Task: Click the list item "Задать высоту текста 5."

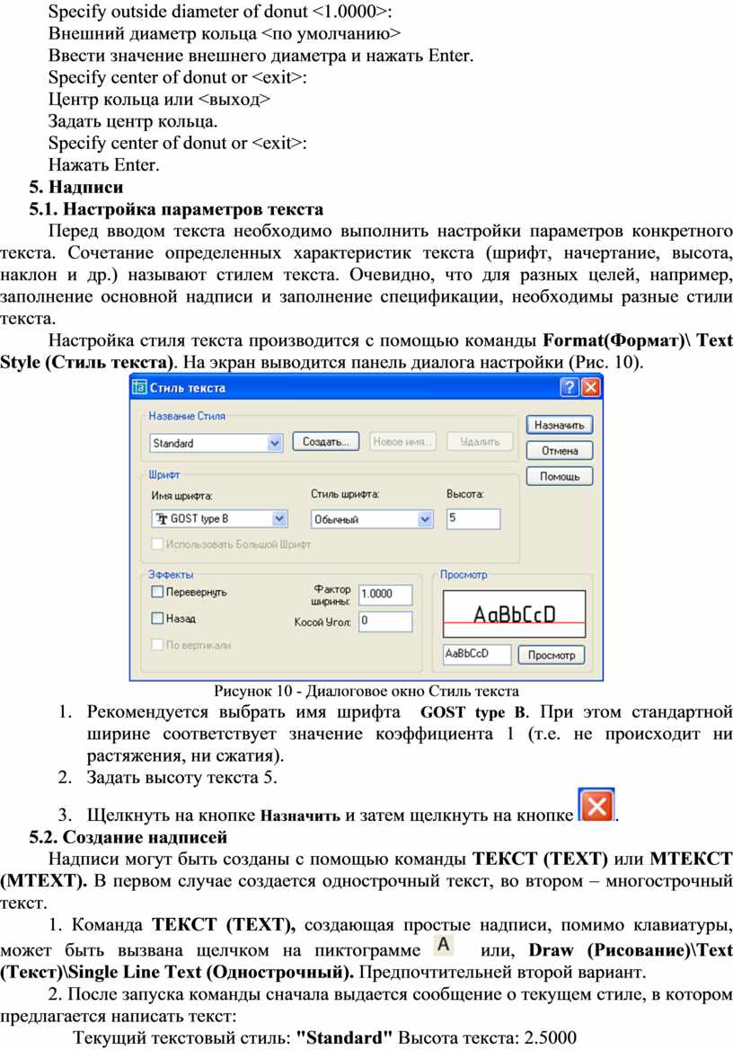Action: click(x=181, y=778)
